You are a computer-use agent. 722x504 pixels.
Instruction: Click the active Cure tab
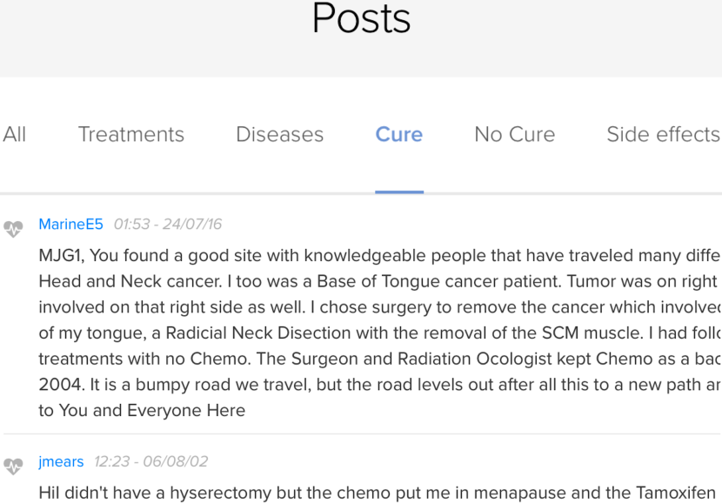tap(398, 135)
